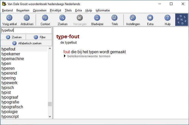Open Bladwijzer bookmark icon
Screen dimensions: 189x125
tap(97, 18)
